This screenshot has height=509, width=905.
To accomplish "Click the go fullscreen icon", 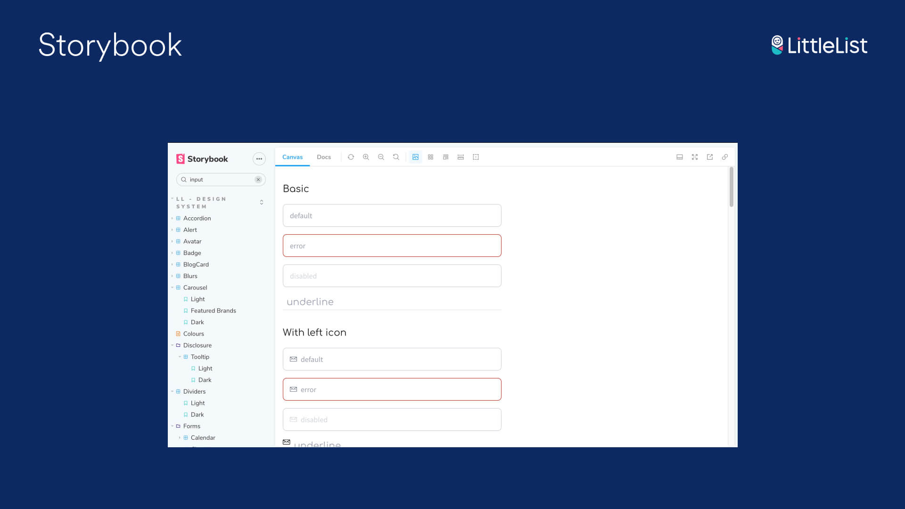I will (x=695, y=157).
